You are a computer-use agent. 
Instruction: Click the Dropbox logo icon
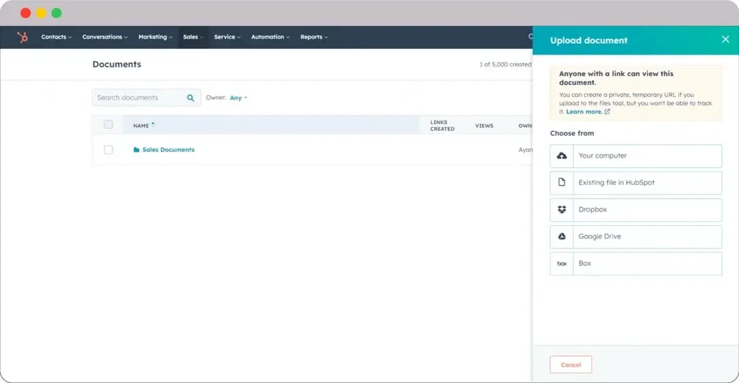pyautogui.click(x=562, y=210)
